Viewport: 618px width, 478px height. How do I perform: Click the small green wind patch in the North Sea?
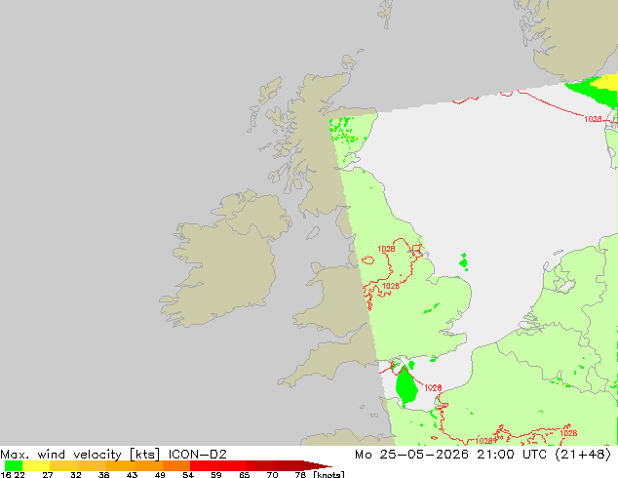[x=464, y=262]
